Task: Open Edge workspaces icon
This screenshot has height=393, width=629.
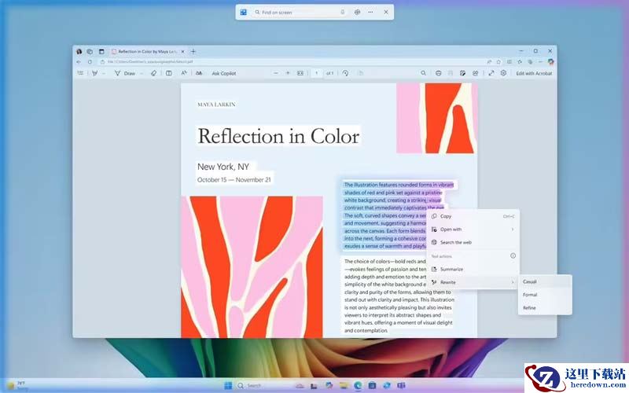Action: pyautogui.click(x=90, y=51)
